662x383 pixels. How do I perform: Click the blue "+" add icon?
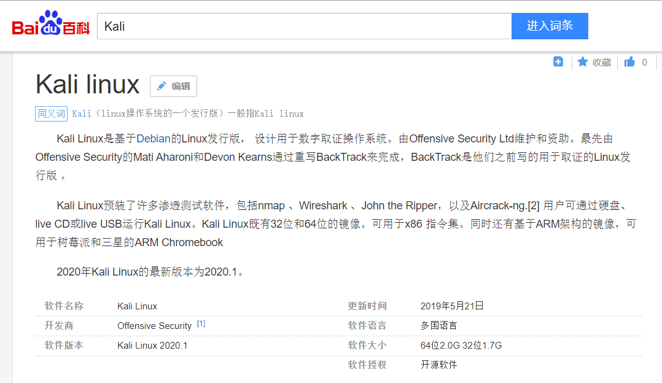coord(558,62)
